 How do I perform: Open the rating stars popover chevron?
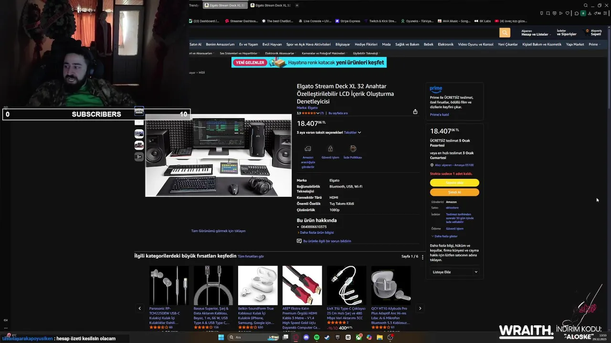click(318, 113)
